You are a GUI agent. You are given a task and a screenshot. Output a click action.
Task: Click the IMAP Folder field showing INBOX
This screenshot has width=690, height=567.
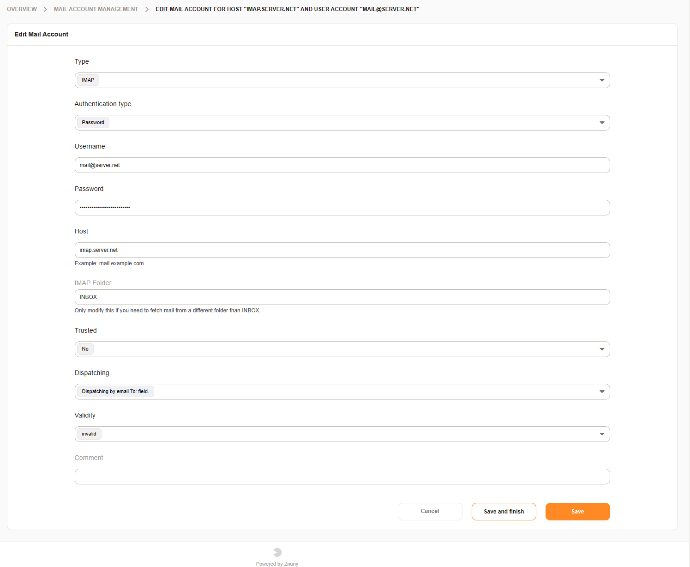tap(342, 297)
